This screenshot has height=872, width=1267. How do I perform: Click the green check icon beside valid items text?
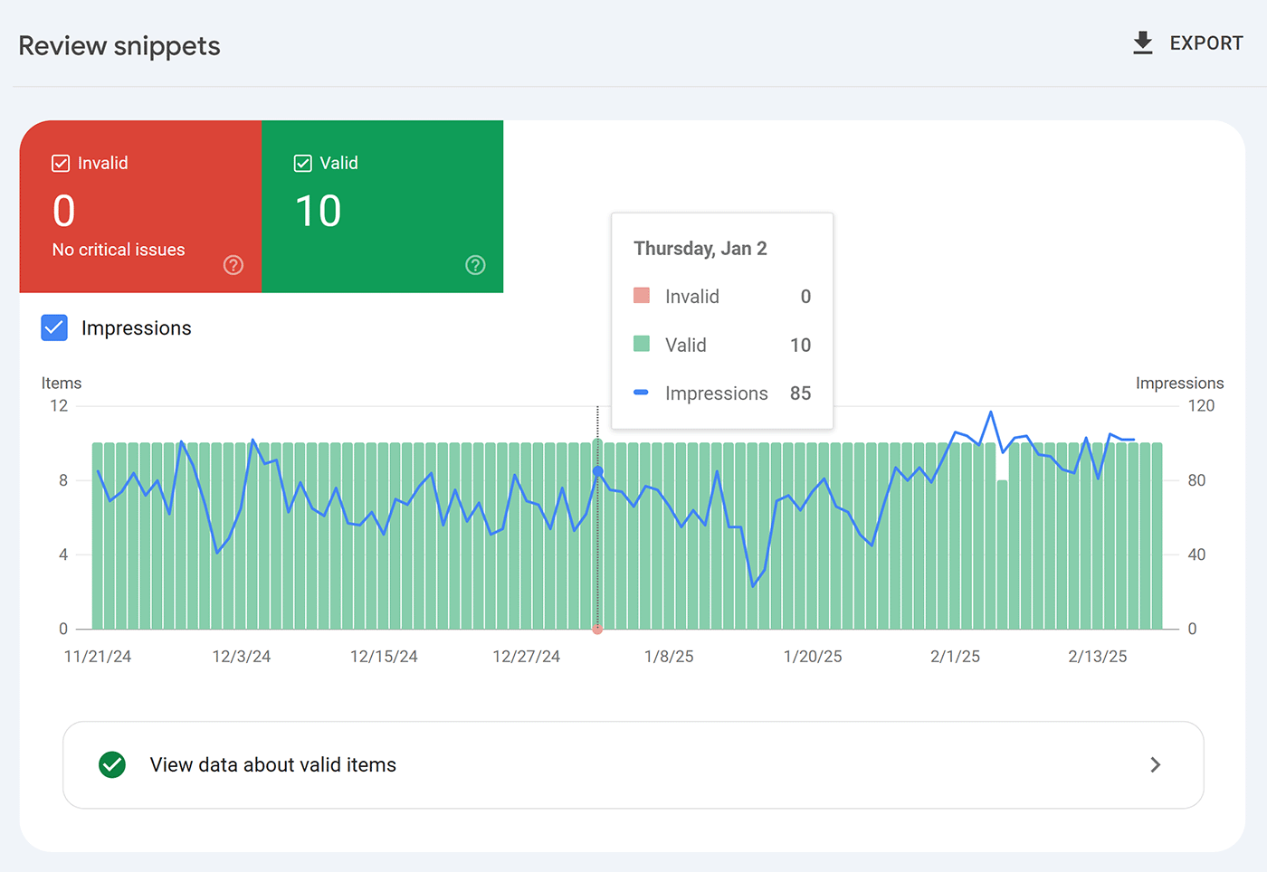[x=111, y=764]
